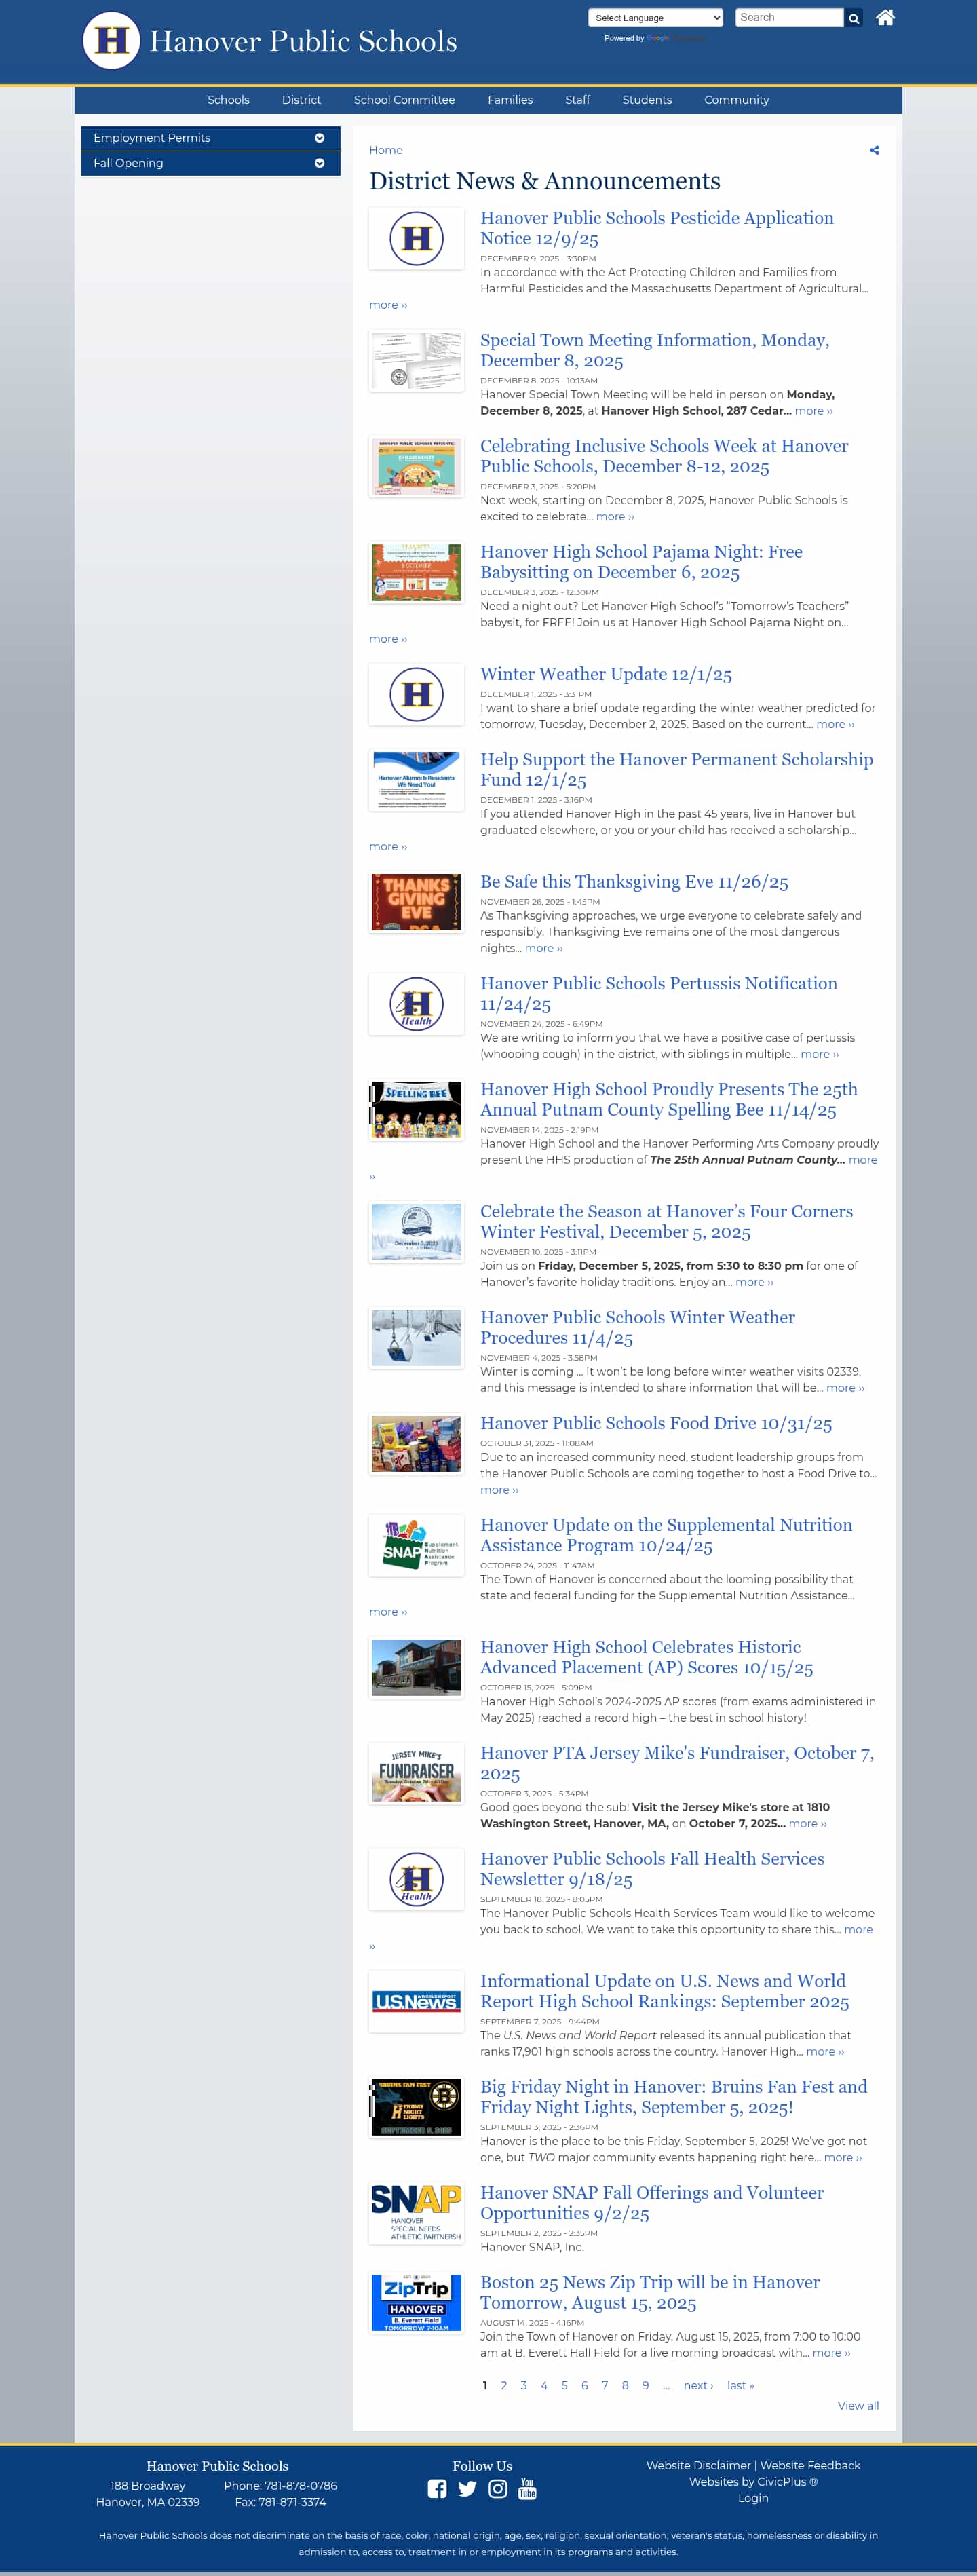
Task: Click the home icon in header
Action: click(885, 17)
